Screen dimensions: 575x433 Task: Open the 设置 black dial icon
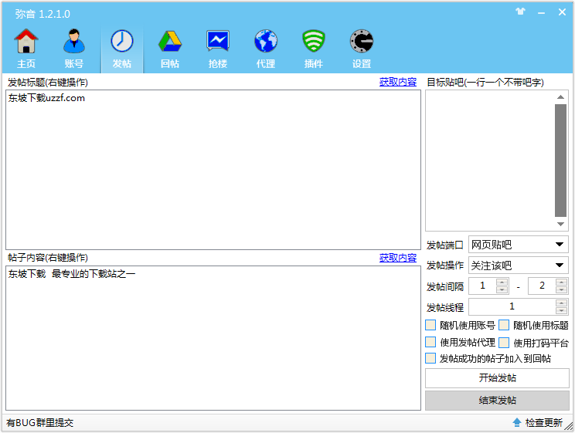click(362, 41)
